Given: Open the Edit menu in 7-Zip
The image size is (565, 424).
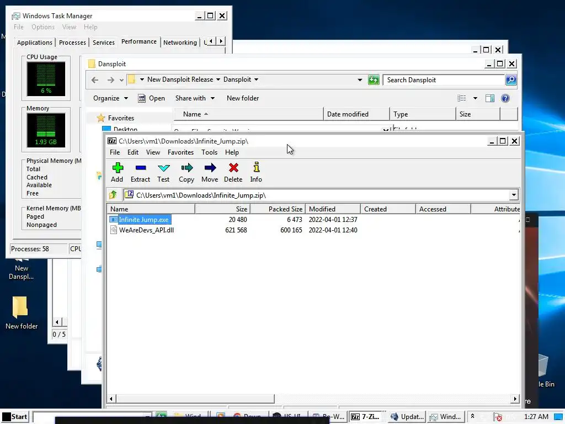Looking at the screenshot, I should pyautogui.click(x=133, y=152).
